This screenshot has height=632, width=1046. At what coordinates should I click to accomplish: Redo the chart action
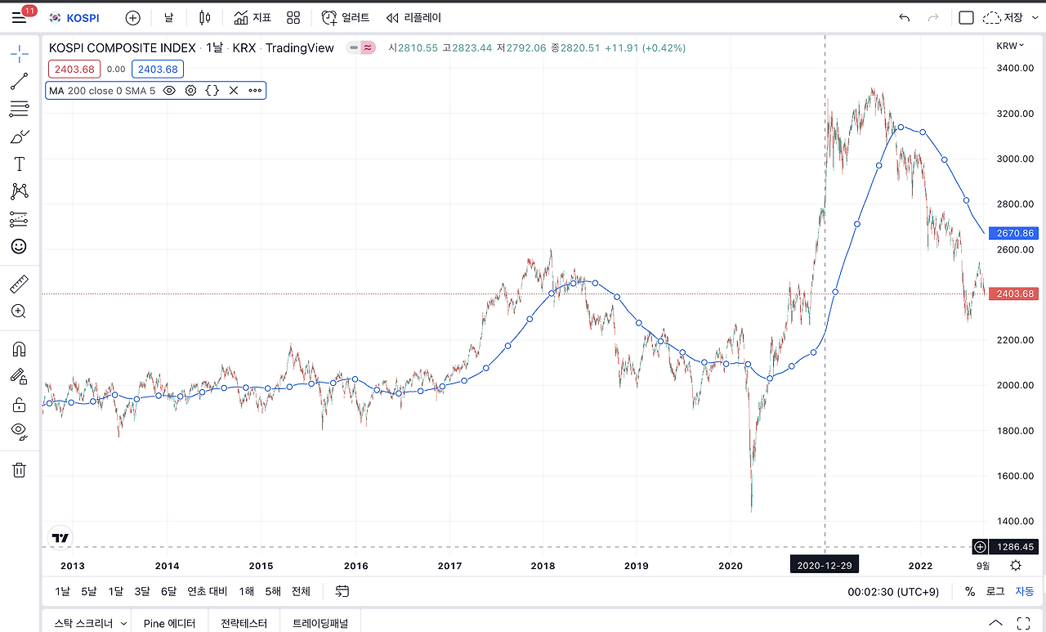[932, 18]
